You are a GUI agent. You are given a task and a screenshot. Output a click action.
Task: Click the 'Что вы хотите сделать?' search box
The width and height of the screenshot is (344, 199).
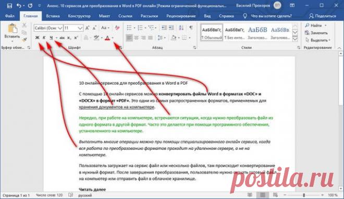[268, 16]
